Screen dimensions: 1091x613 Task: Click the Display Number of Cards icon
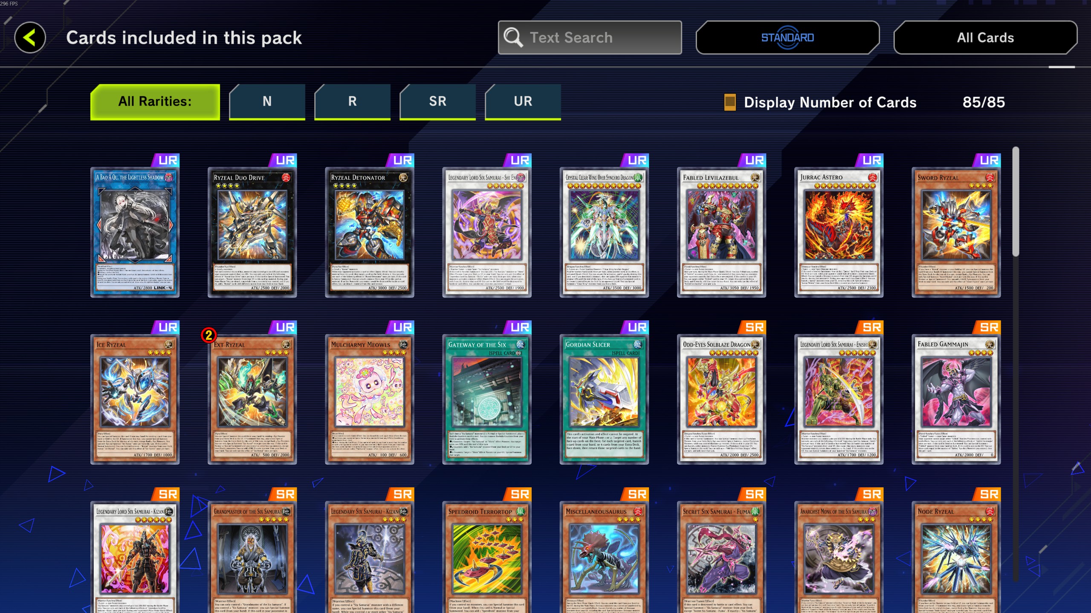pyautogui.click(x=730, y=102)
